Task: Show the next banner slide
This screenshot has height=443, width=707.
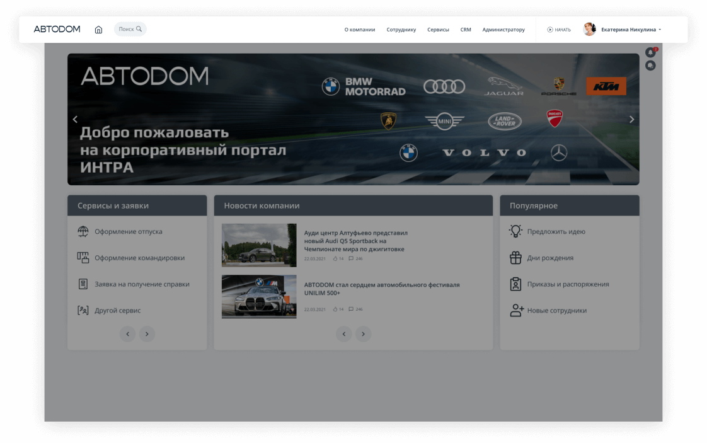Action: [x=631, y=120]
